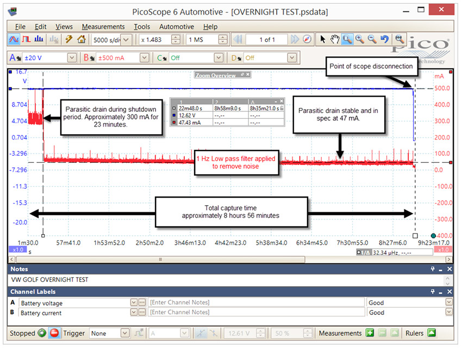The image size is (462, 348).
Task: Open the Tools menu
Action: [x=142, y=27]
